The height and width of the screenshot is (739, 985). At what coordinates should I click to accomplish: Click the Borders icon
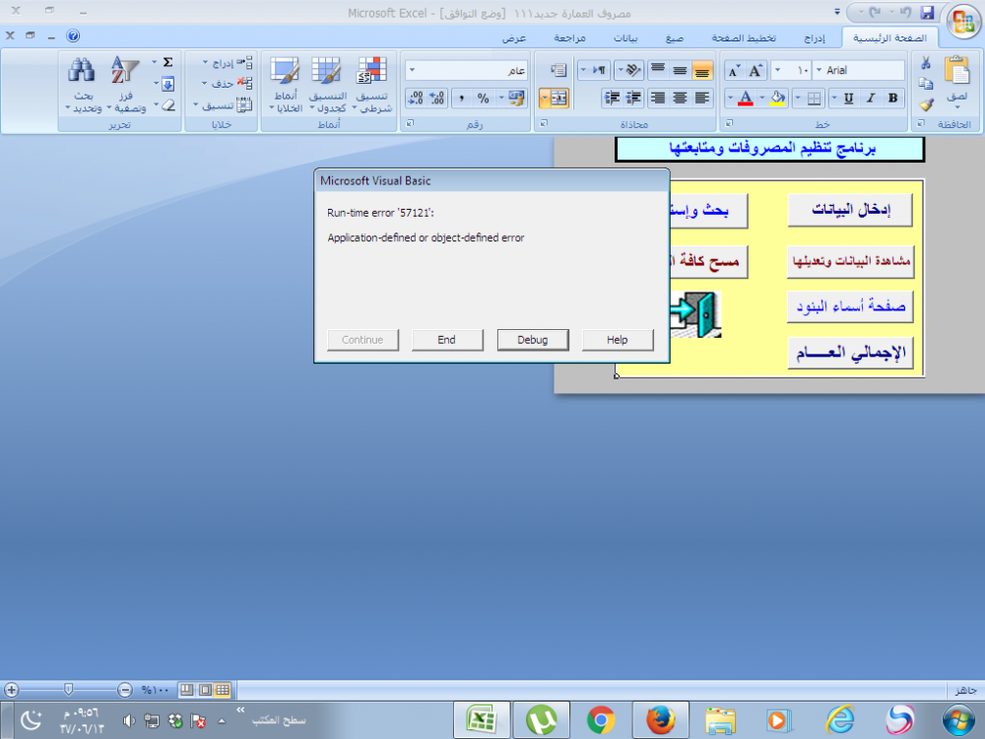[x=814, y=99]
